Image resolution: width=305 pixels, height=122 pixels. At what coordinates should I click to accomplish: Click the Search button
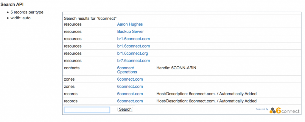pyautogui.click(x=125, y=110)
